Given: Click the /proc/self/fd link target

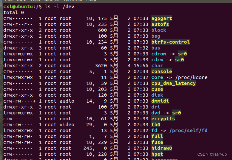Looking at the screenshot, I should click(188, 130).
